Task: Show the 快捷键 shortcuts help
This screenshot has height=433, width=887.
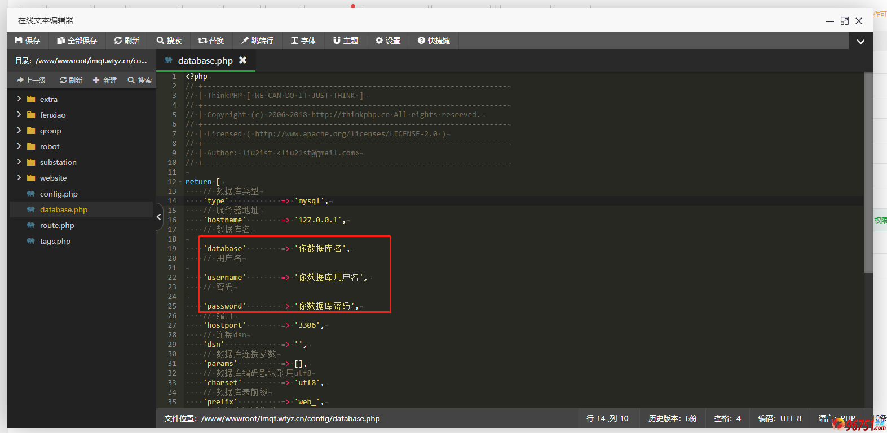Action: coord(434,41)
